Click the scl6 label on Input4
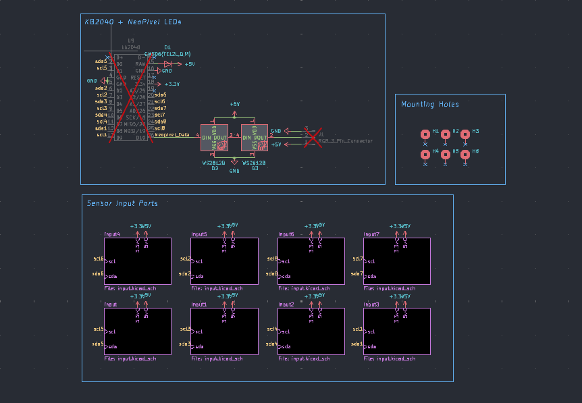This screenshot has width=582, height=403. pyautogui.click(x=98, y=258)
